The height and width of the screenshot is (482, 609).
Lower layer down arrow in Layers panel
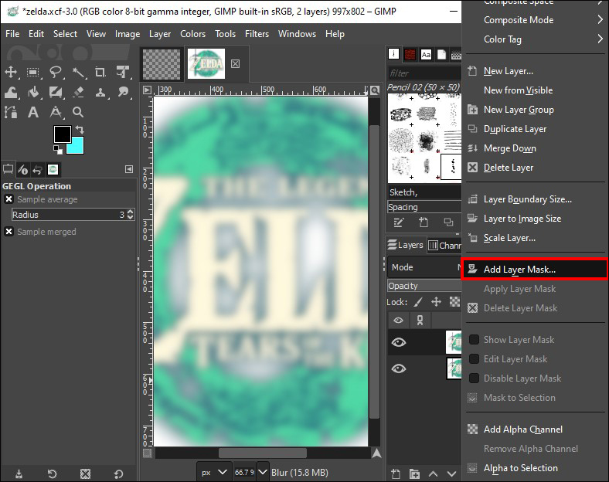[x=451, y=474]
